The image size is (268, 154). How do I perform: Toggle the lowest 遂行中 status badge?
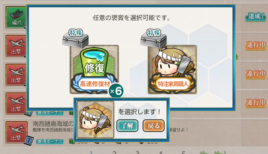pyautogui.click(x=256, y=103)
